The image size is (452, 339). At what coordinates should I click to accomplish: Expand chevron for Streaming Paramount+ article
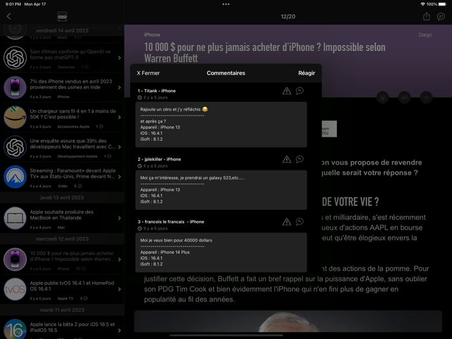(119, 177)
